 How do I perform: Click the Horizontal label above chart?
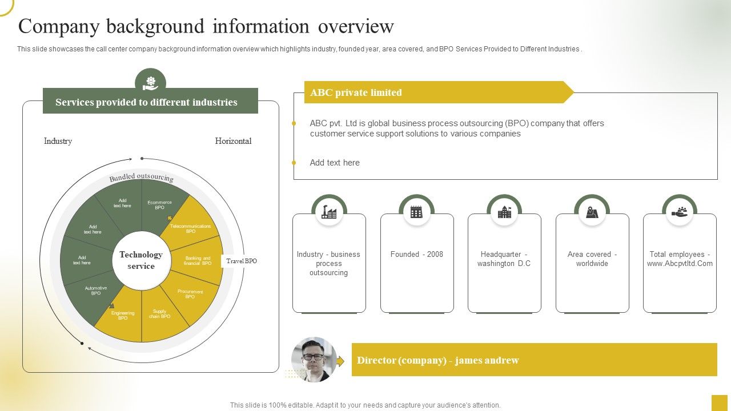pos(233,141)
